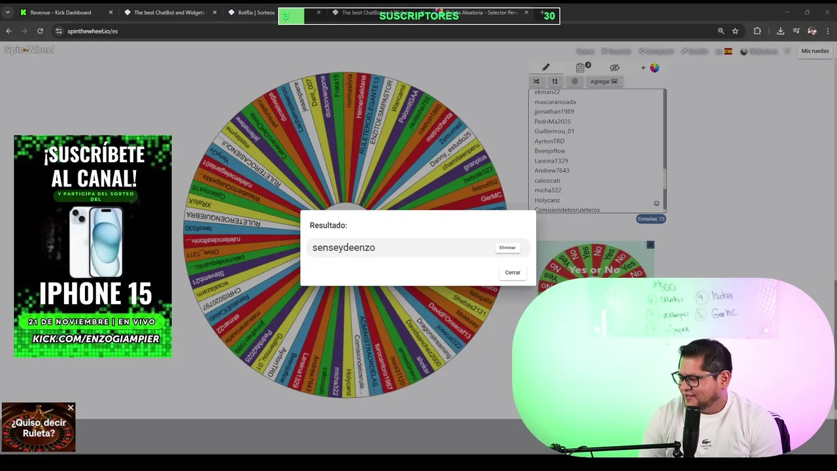The width and height of the screenshot is (837, 471).
Task: Open the entries edit pencil tab
Action: coord(545,67)
